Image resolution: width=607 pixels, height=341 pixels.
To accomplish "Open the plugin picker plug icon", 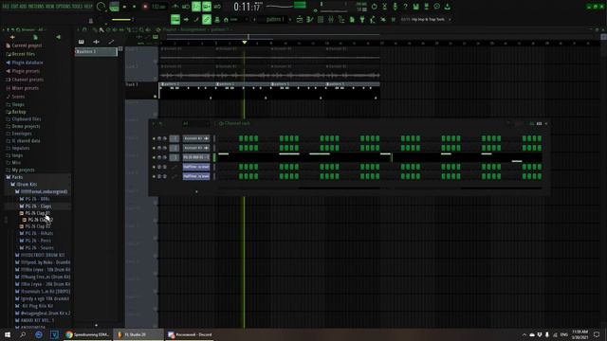I will 362,19.
